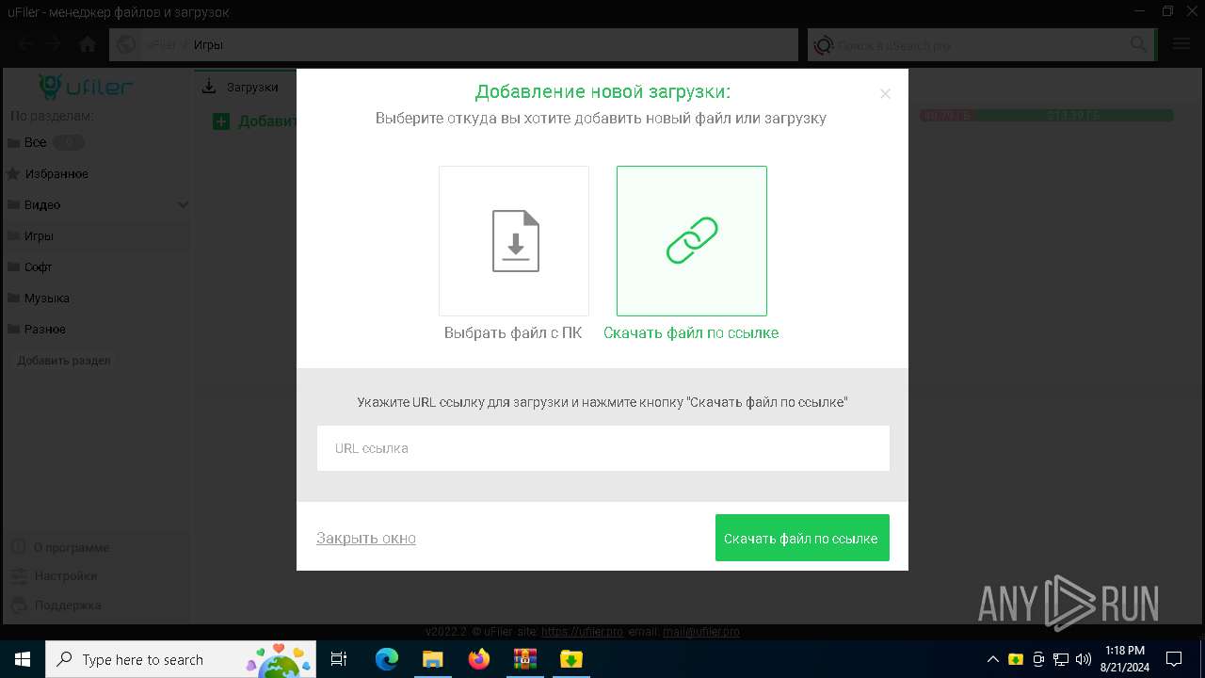Click the home icon in the navigation bar

click(x=88, y=44)
